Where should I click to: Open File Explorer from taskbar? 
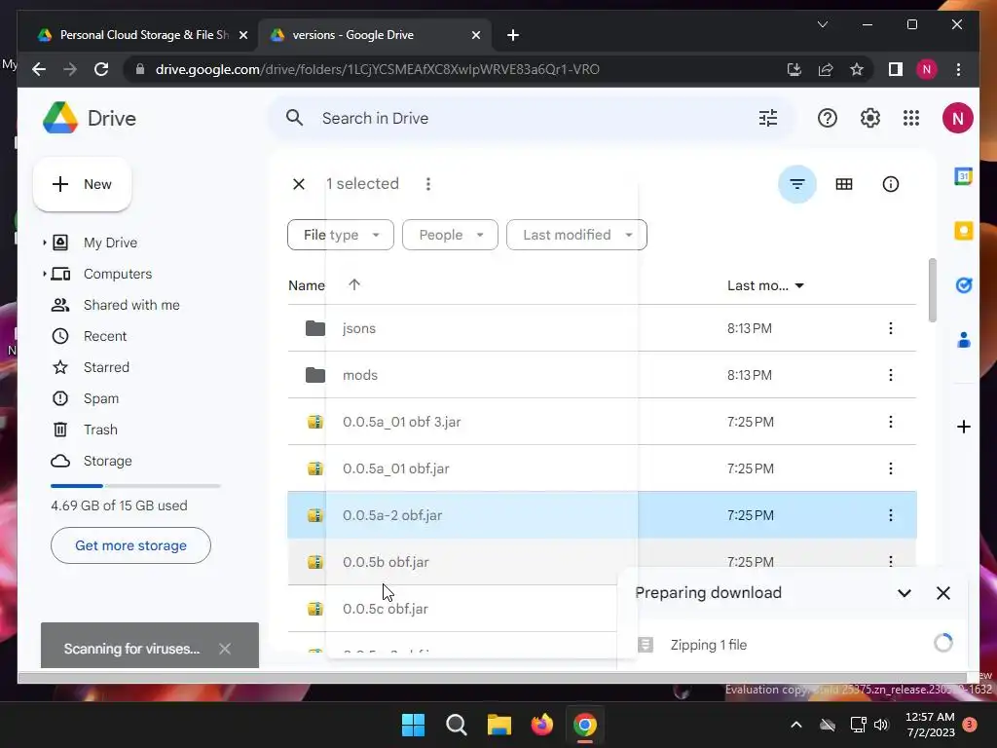(499, 725)
